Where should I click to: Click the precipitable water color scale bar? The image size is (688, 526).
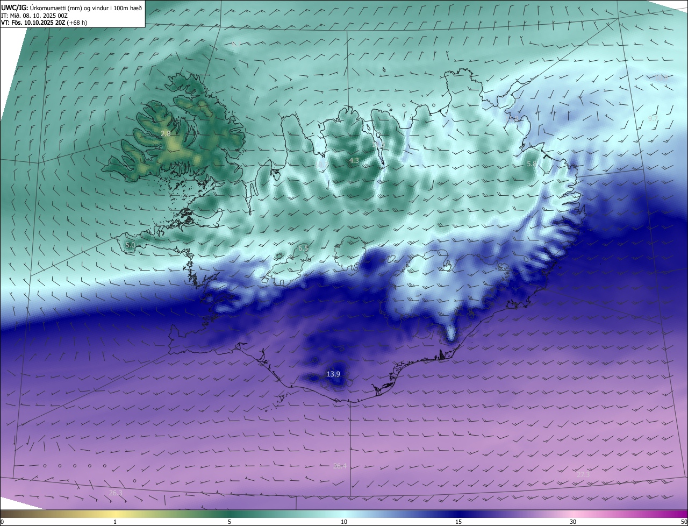pyautogui.click(x=344, y=514)
